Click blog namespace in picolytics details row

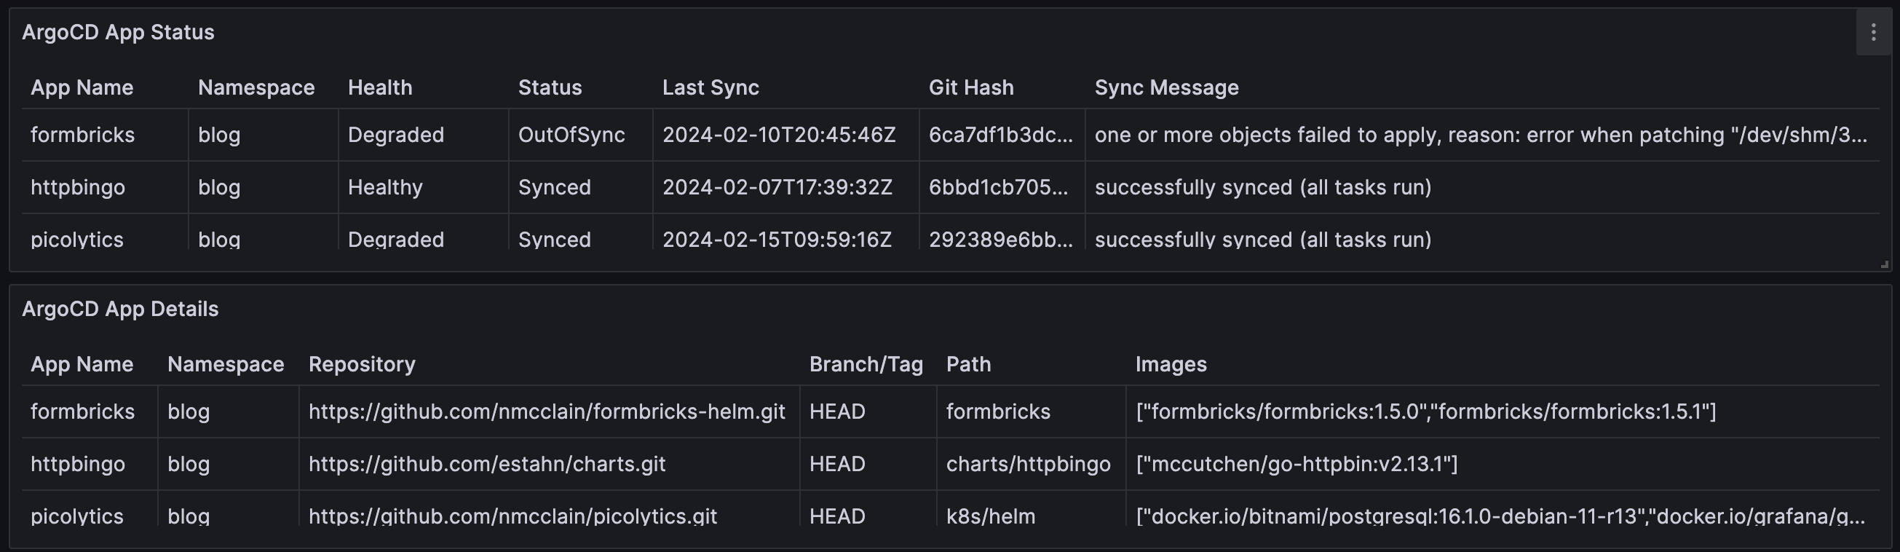[188, 516]
